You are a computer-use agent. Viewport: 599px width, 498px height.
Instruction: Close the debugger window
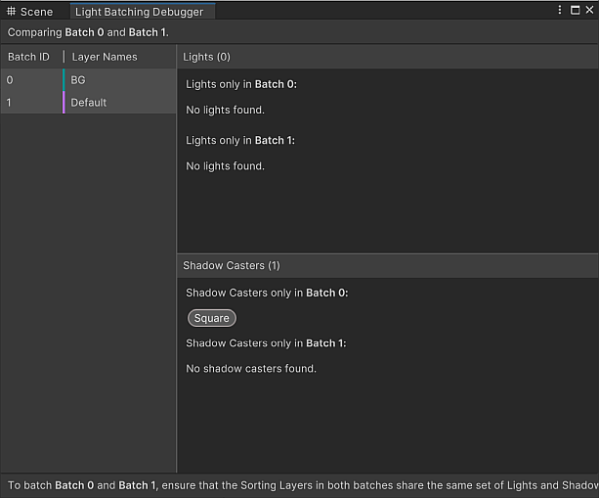tap(588, 10)
